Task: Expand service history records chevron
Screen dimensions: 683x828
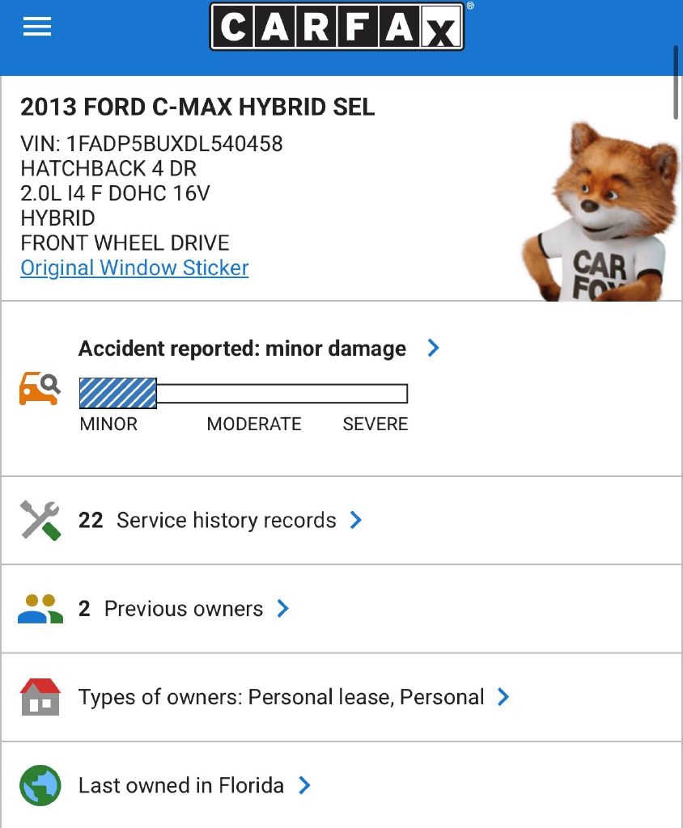Action: [356, 520]
